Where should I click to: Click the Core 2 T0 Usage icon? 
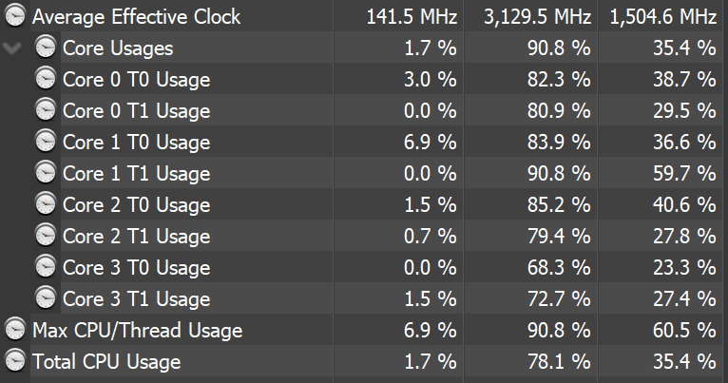click(x=45, y=203)
